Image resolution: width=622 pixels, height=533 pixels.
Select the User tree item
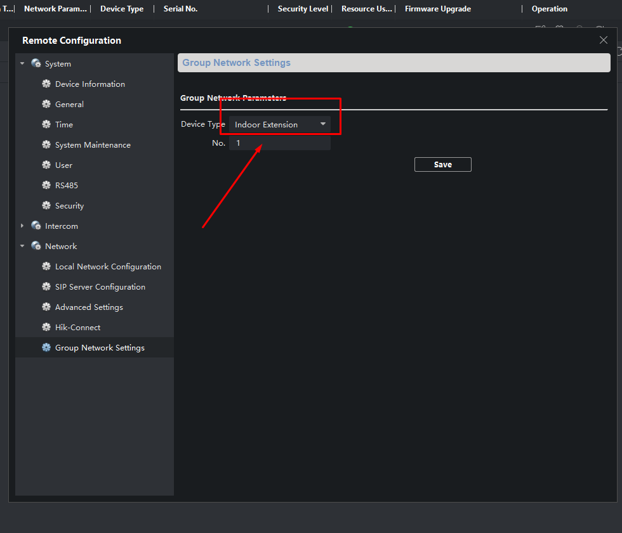pyautogui.click(x=63, y=165)
